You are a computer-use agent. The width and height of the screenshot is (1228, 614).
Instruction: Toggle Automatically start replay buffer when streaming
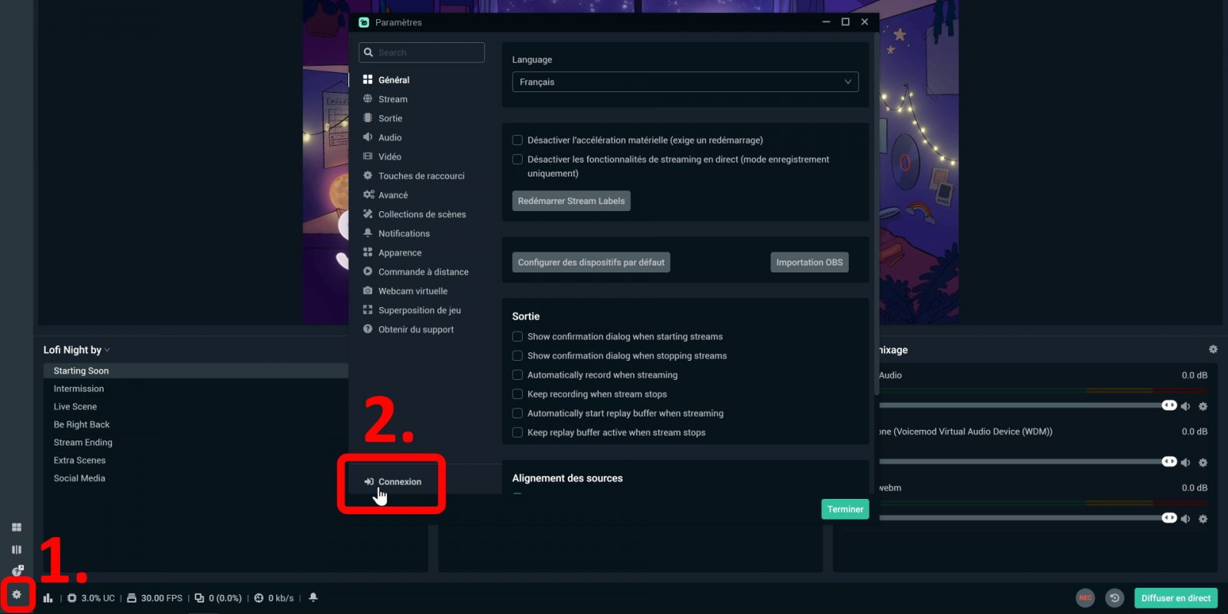517,414
